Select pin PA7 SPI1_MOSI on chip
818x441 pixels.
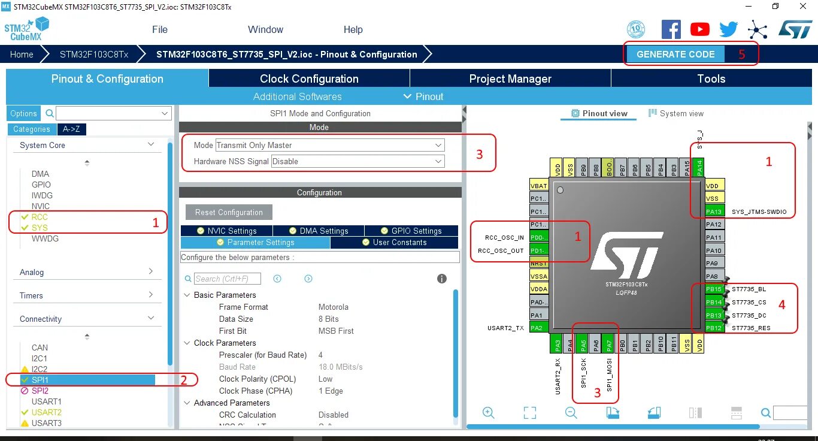click(x=609, y=344)
